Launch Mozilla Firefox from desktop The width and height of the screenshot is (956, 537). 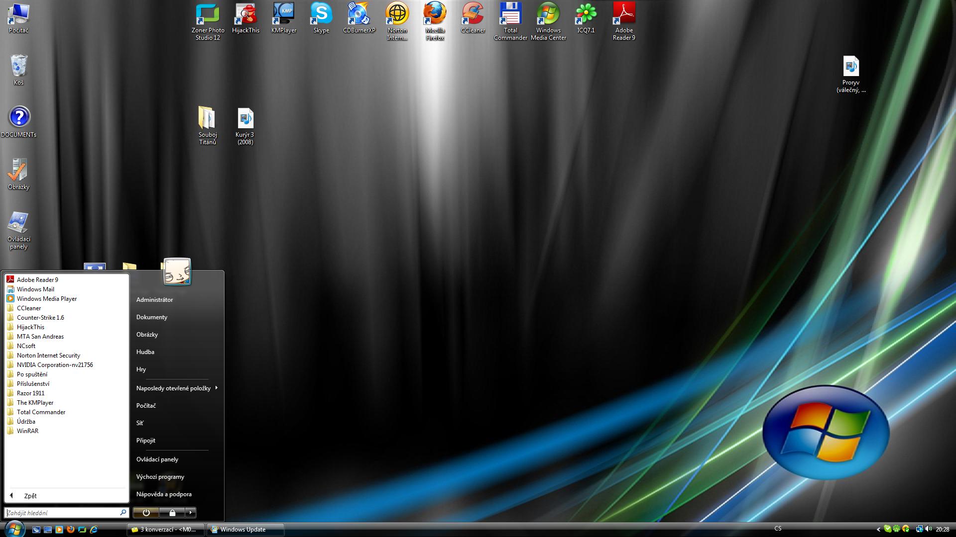(x=435, y=15)
